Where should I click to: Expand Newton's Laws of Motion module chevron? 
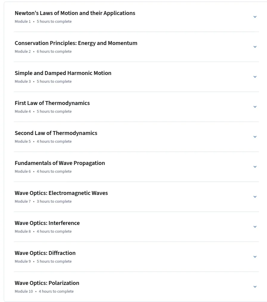coord(255,17)
